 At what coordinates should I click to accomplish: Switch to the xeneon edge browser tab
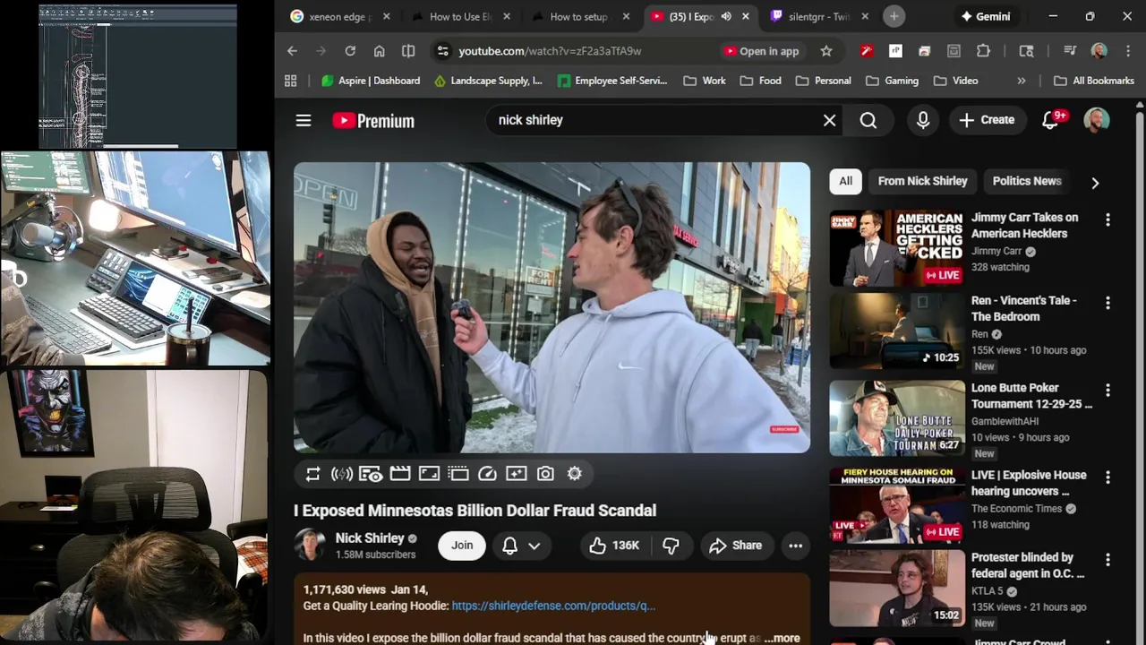[340, 16]
